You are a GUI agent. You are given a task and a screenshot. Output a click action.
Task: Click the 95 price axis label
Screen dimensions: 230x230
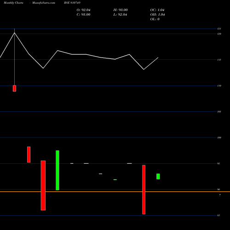[218, 163]
